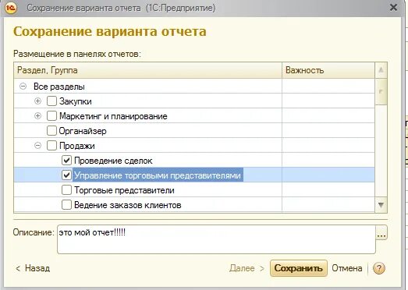The height and width of the screenshot is (290, 408).
Task: Toggle the Продажи section checkbox
Action: tap(51, 146)
